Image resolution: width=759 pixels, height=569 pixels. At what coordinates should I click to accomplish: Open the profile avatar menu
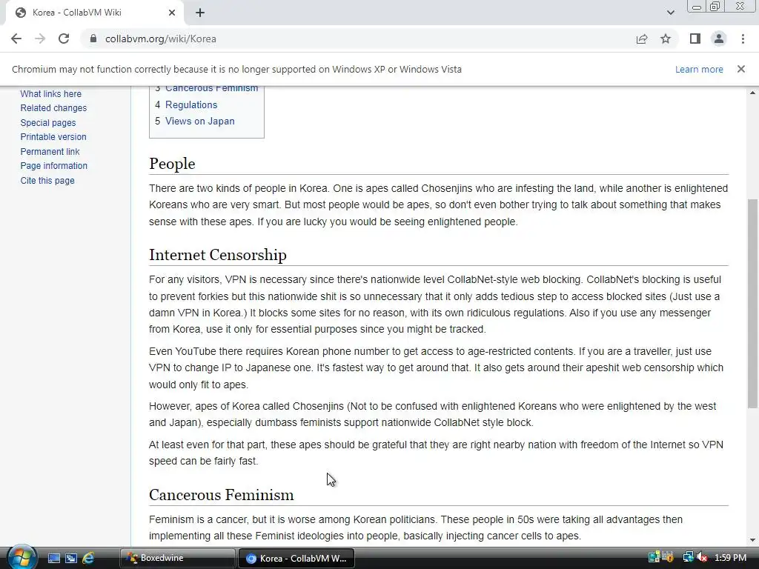point(719,39)
